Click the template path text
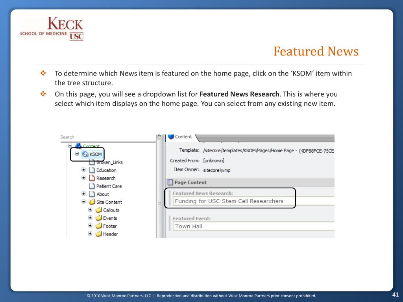This screenshot has width=403, height=302. tap(268, 151)
